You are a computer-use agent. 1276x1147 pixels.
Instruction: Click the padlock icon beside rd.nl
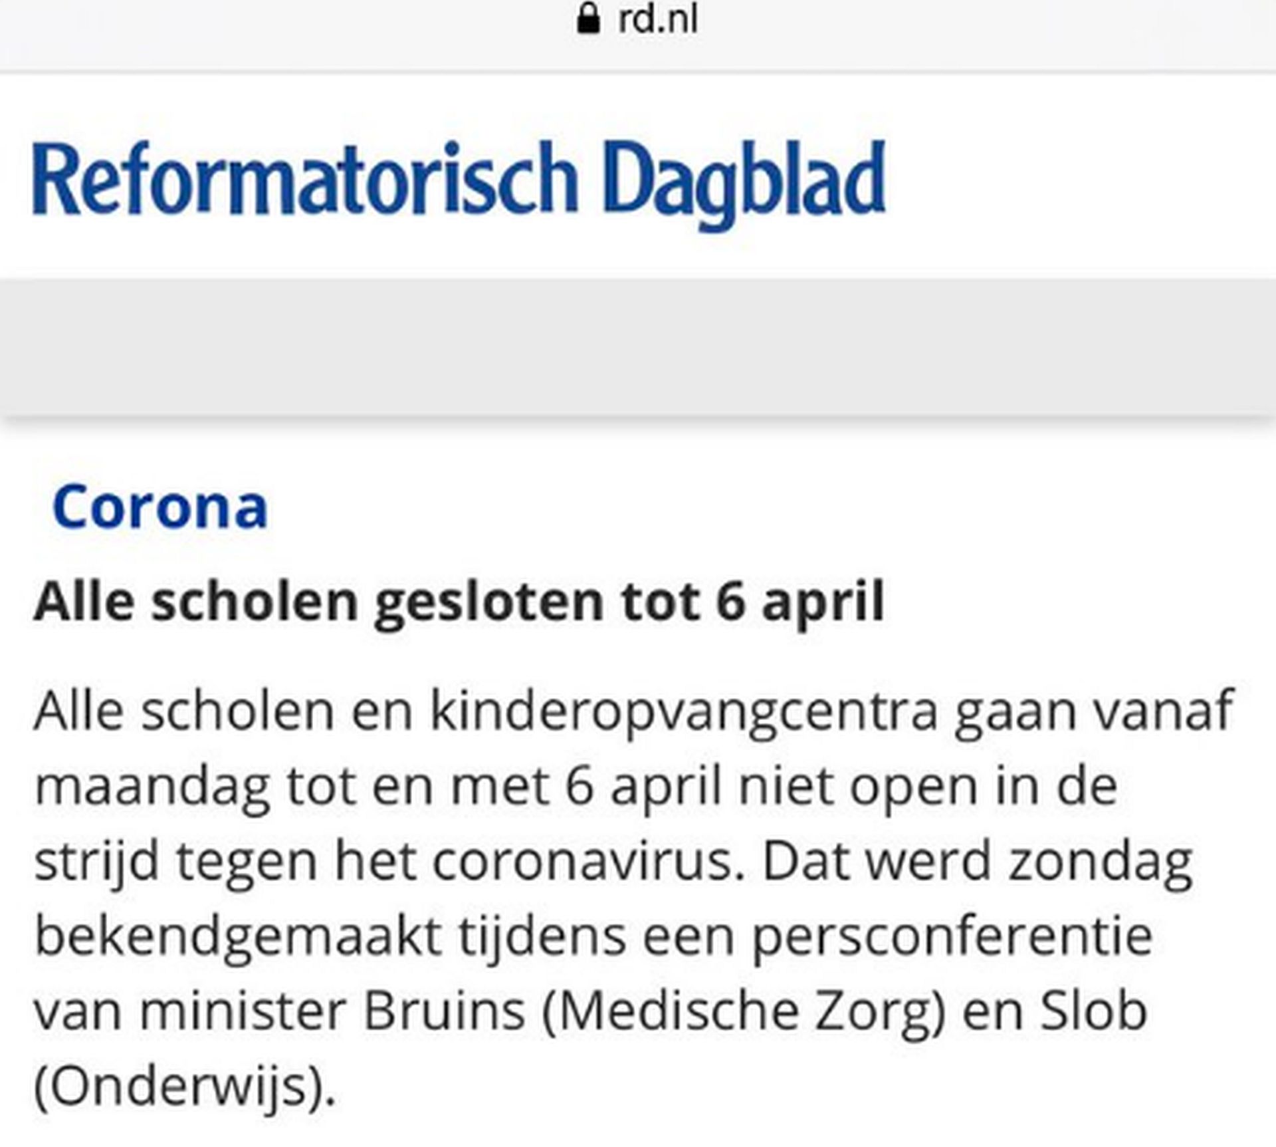click(x=588, y=19)
